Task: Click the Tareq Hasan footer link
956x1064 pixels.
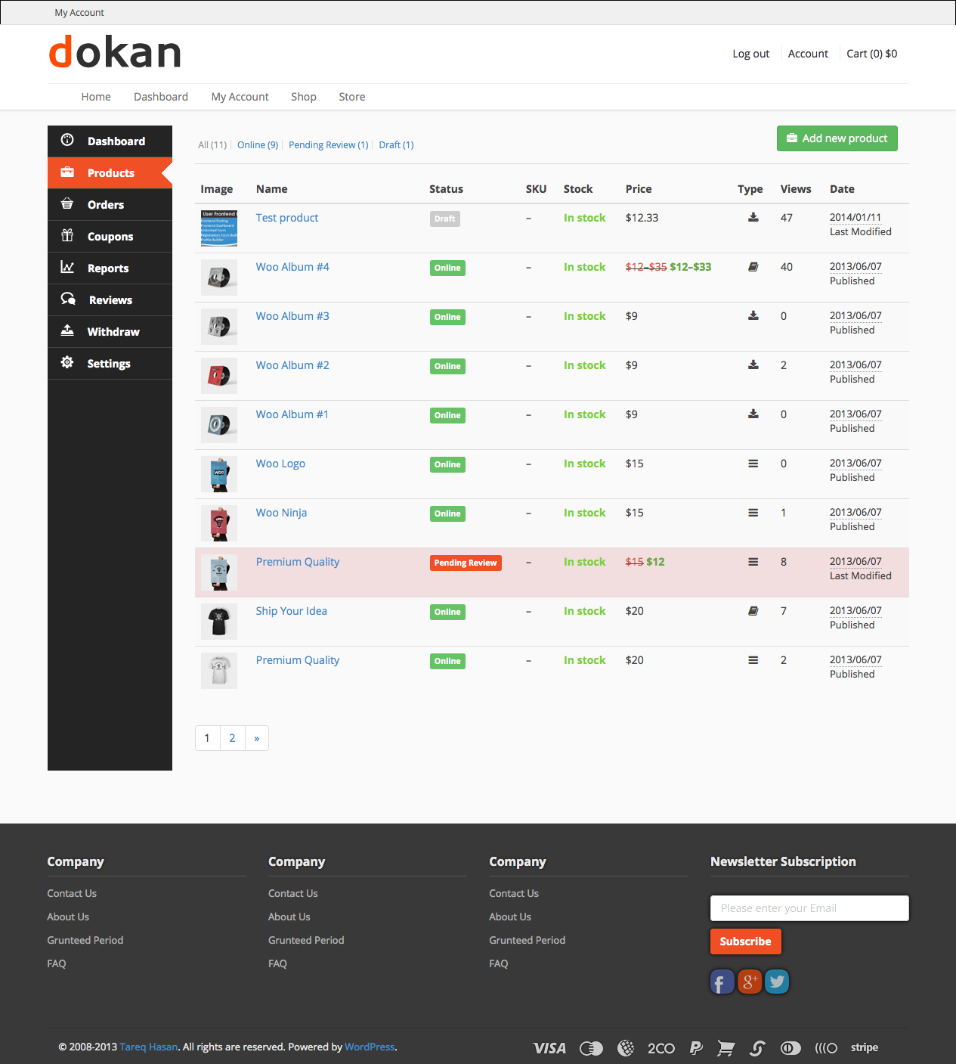Action: 149,1047
